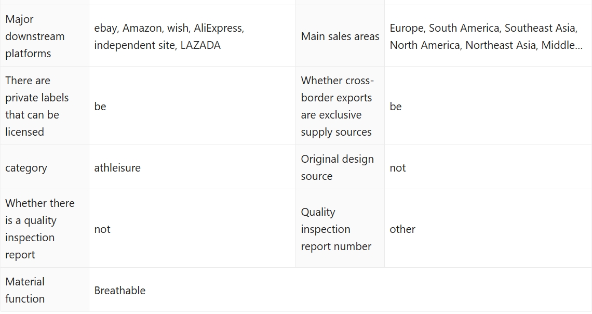Click the 'Original design source' label

(x=337, y=167)
